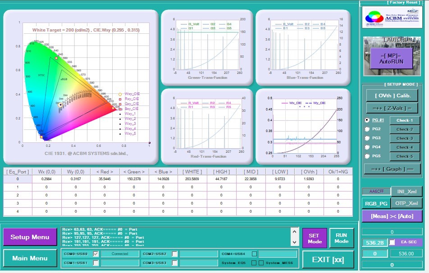Image resolution: width=429 pixels, height=273 pixels.
Task: Click the Wy value cell 0.3167
Action: [76, 179]
